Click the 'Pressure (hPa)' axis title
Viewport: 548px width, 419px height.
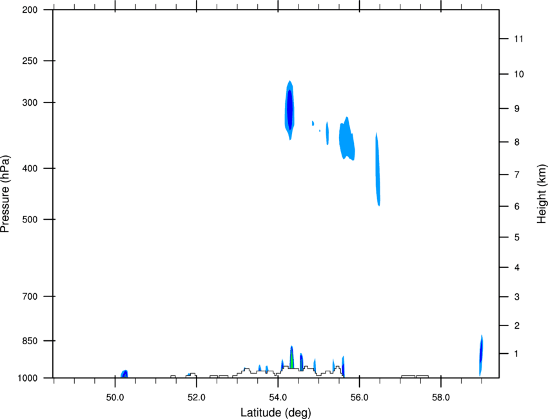point(5,194)
